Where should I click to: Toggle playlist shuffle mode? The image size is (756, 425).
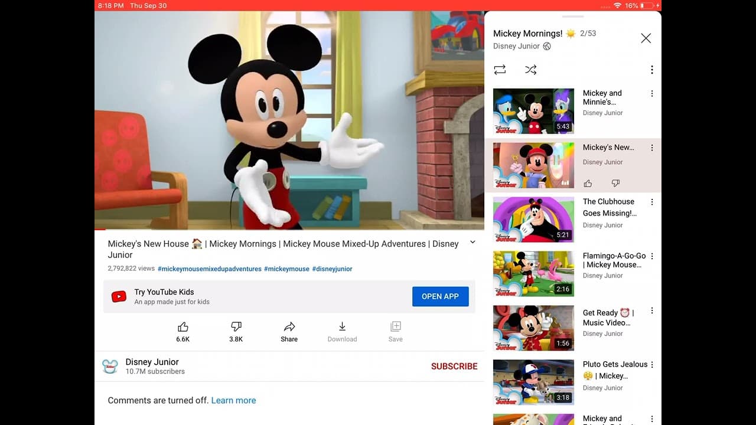point(531,70)
